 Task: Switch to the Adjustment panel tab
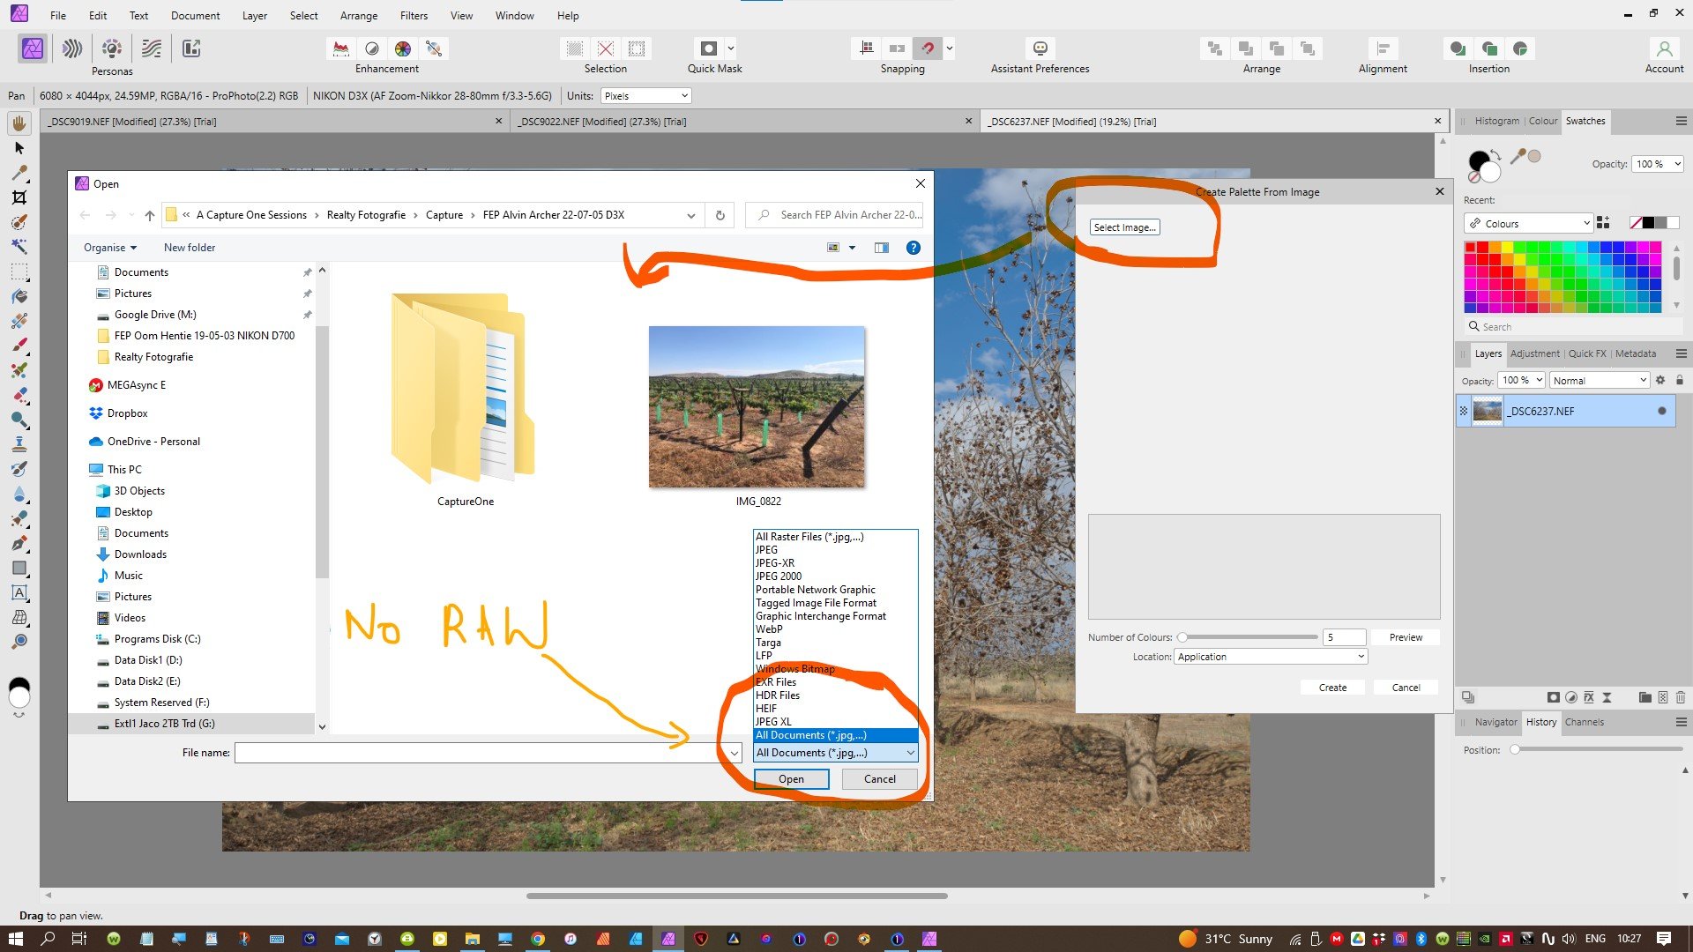pyautogui.click(x=1534, y=353)
